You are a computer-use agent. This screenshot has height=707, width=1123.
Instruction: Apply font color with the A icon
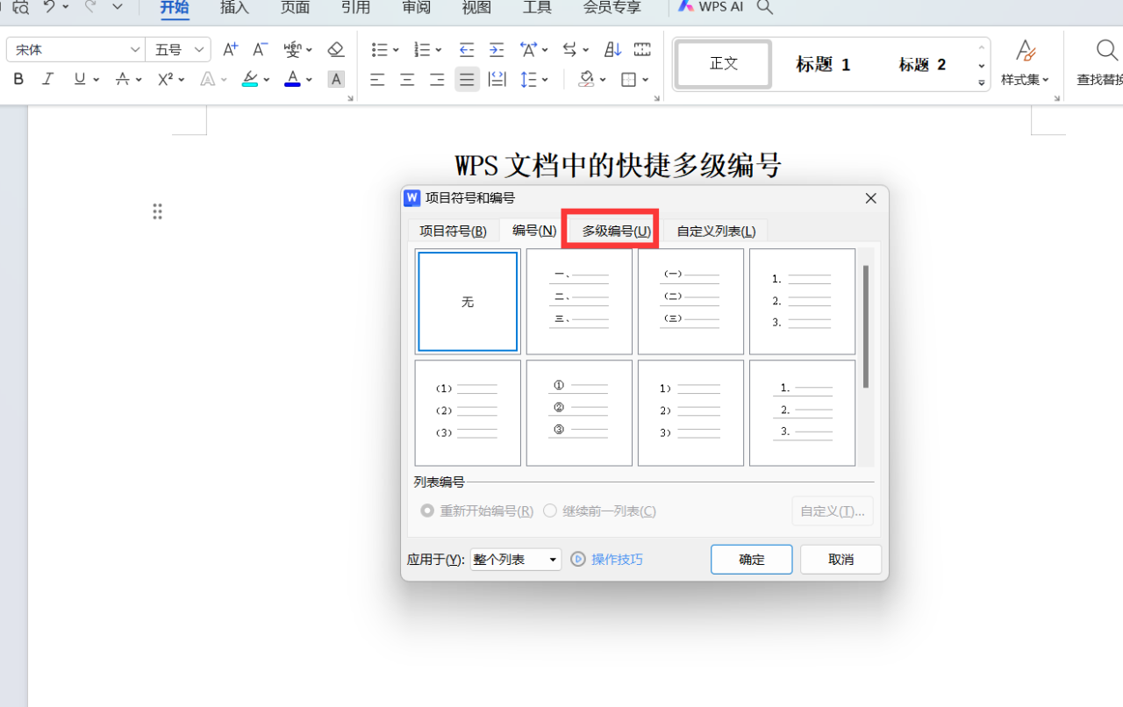pos(292,79)
